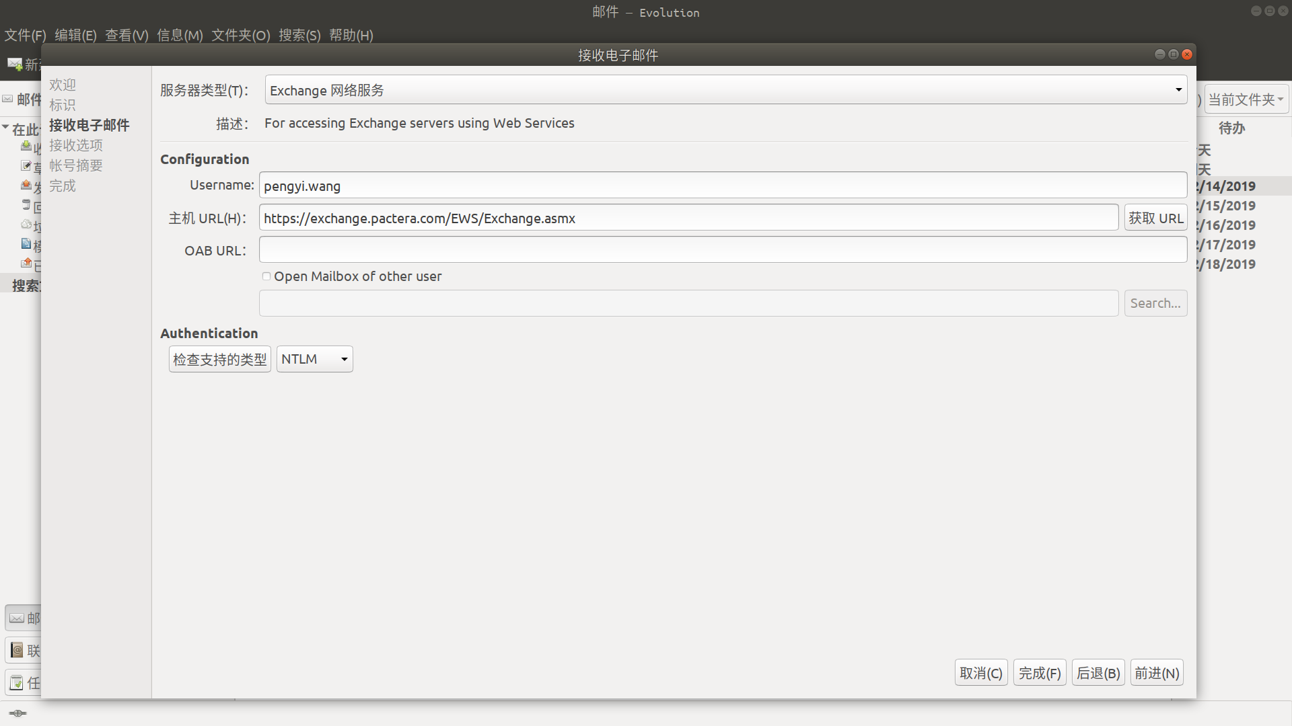Click the 取消(C) cancel button
1292x726 pixels.
[x=980, y=673]
